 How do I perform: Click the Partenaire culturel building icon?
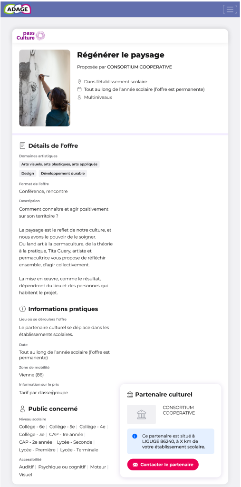[130, 394]
